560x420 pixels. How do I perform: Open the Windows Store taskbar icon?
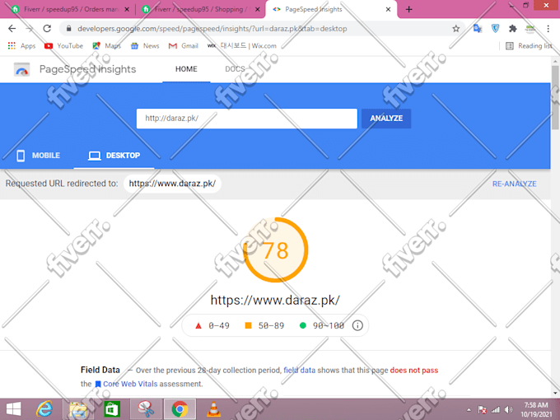point(112,409)
